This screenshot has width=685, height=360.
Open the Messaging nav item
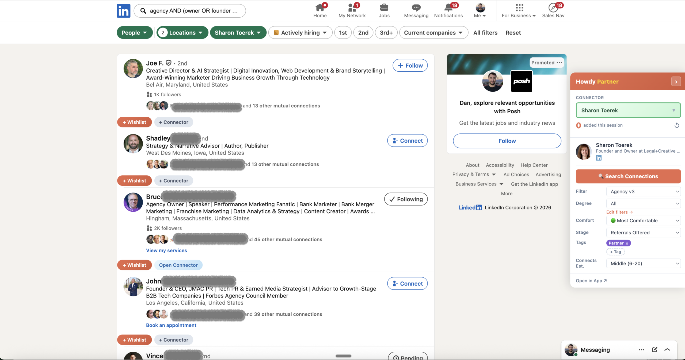(x=416, y=11)
